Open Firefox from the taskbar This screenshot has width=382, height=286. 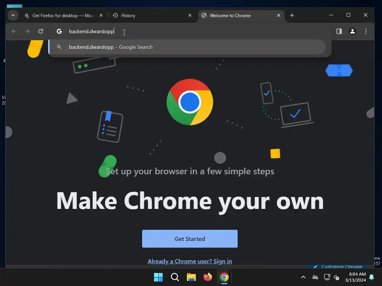pos(207,277)
